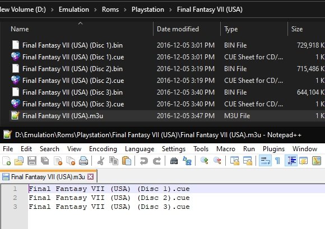Open the Macro menu
The height and width of the screenshot is (229, 325).
226,149
